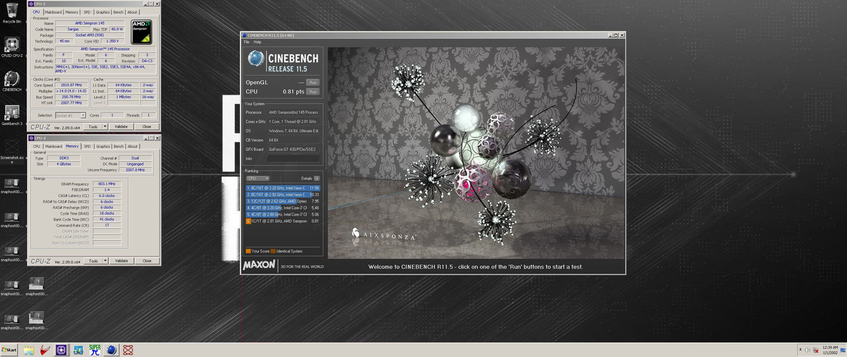This screenshot has height=357, width=847.
Task: Open the Super Pi taskbar icon
Action: 95,350
